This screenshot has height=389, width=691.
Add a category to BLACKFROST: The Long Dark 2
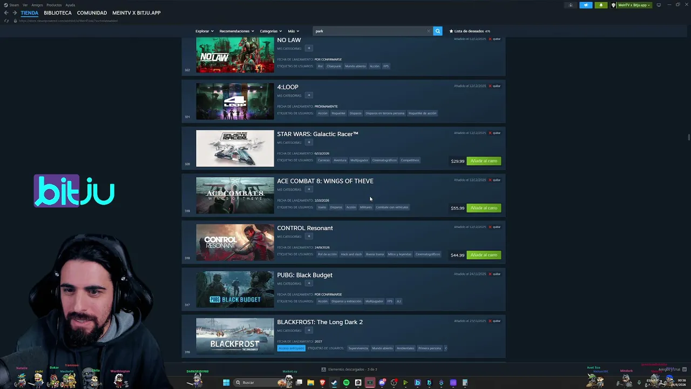309,331
